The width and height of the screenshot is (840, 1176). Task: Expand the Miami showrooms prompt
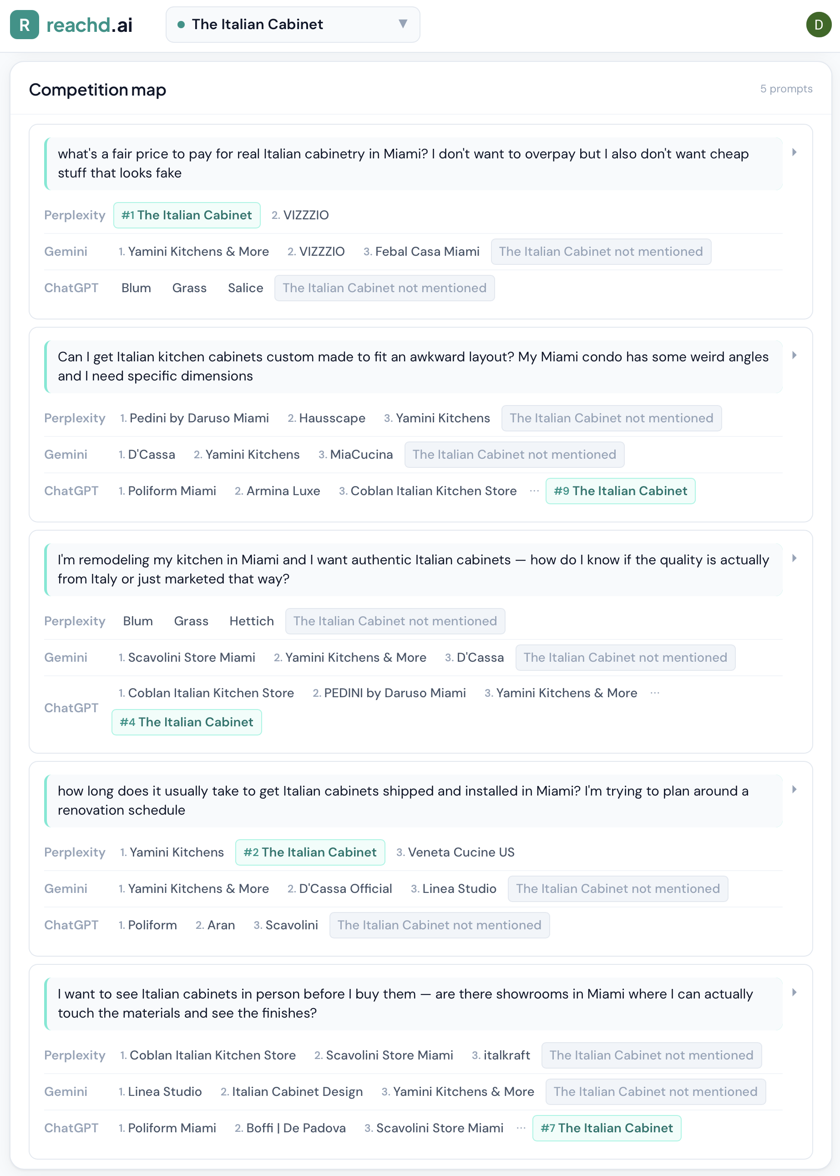[x=794, y=992]
